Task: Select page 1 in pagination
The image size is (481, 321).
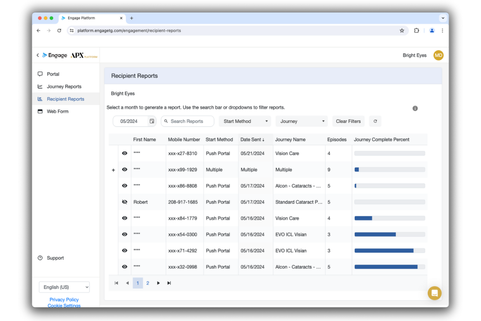Action: tap(137, 283)
